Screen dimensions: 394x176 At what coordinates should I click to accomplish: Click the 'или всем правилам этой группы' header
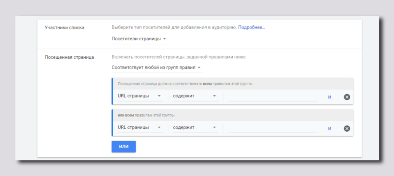146,115
